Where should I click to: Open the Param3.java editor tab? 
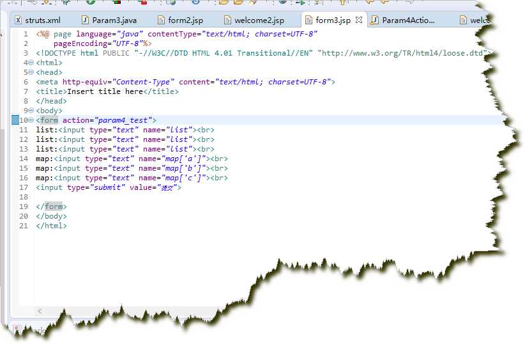click(x=109, y=20)
